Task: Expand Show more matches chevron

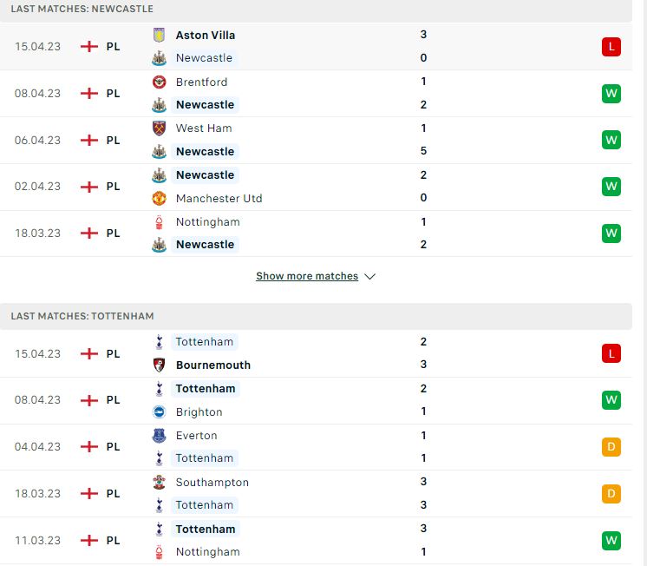Action: coord(369,276)
